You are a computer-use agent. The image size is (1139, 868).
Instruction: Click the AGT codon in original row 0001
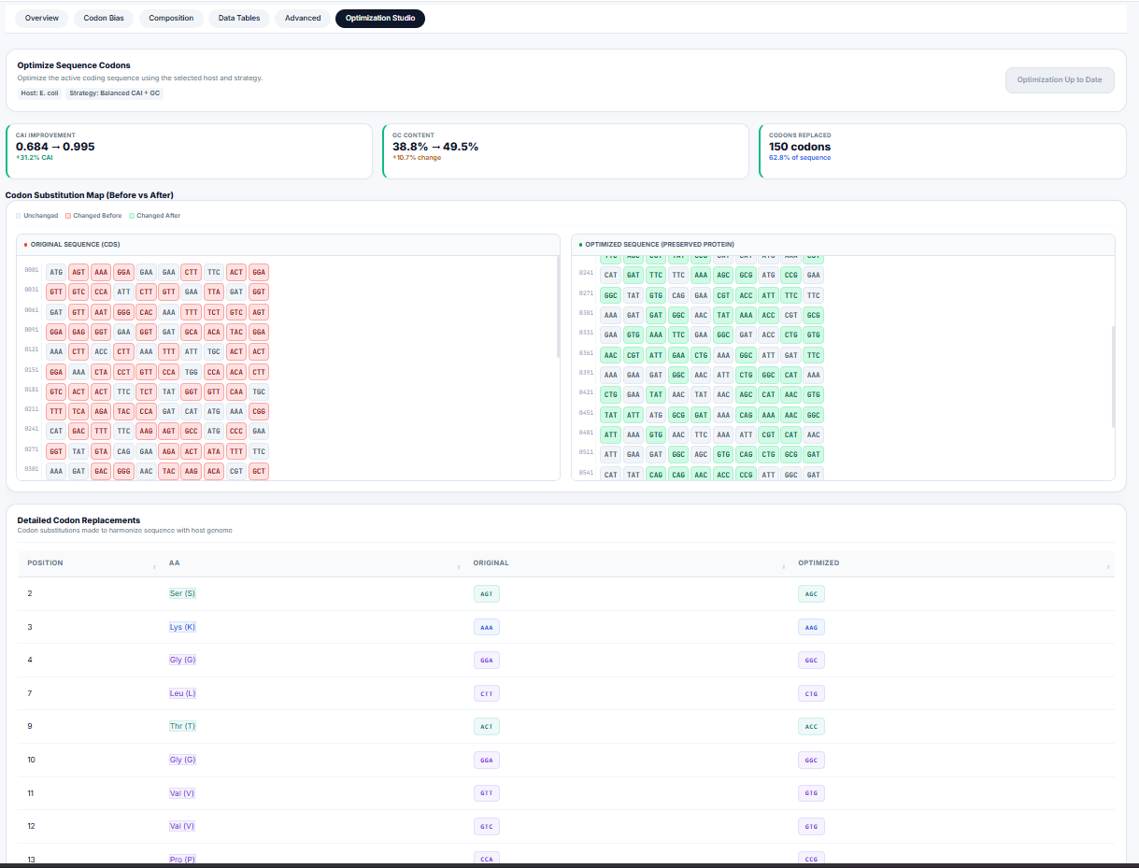[78, 272]
